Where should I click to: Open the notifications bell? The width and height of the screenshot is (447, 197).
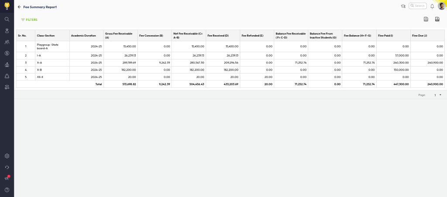click(x=432, y=6)
